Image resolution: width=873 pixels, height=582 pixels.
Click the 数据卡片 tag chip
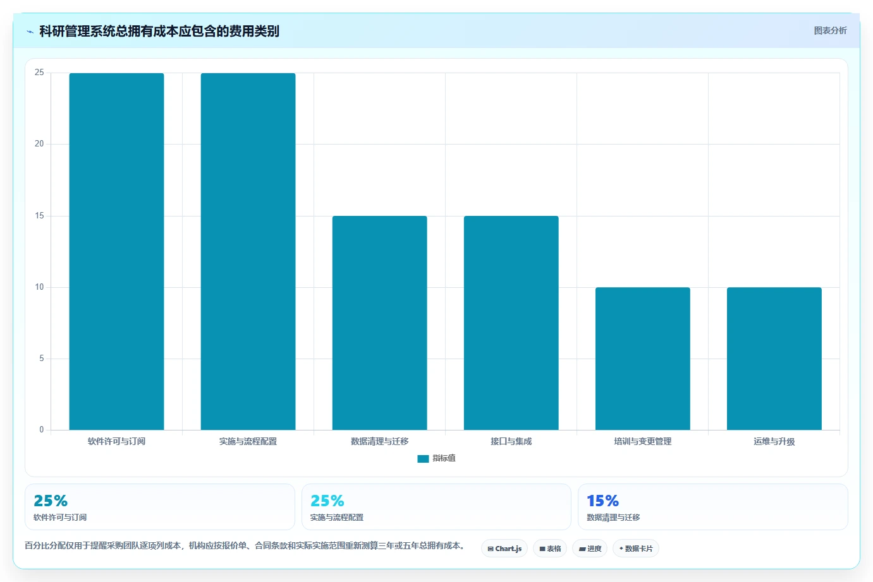click(636, 549)
